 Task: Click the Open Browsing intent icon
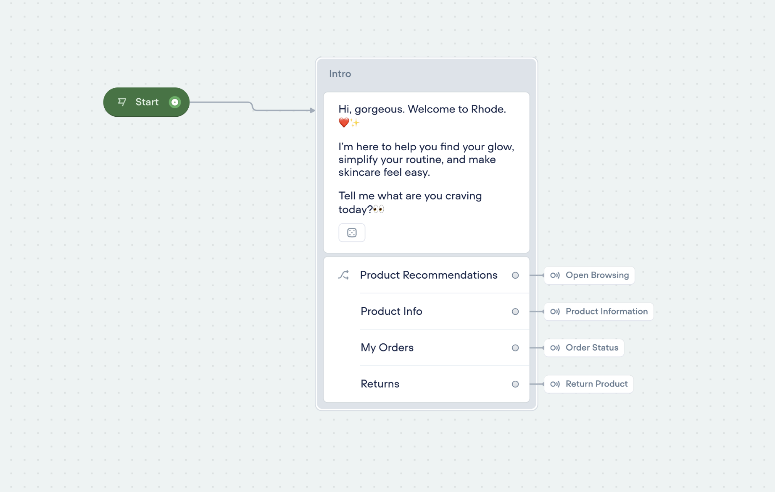coord(555,275)
